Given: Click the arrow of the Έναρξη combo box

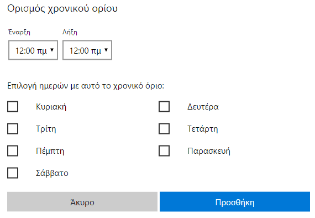Looking at the screenshot, I should [x=52, y=50].
